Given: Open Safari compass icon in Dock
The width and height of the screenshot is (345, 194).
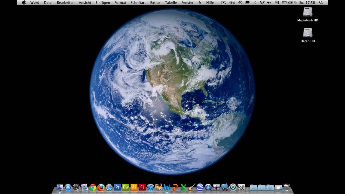Looking at the screenshot, I should pyautogui.click(x=109, y=187).
